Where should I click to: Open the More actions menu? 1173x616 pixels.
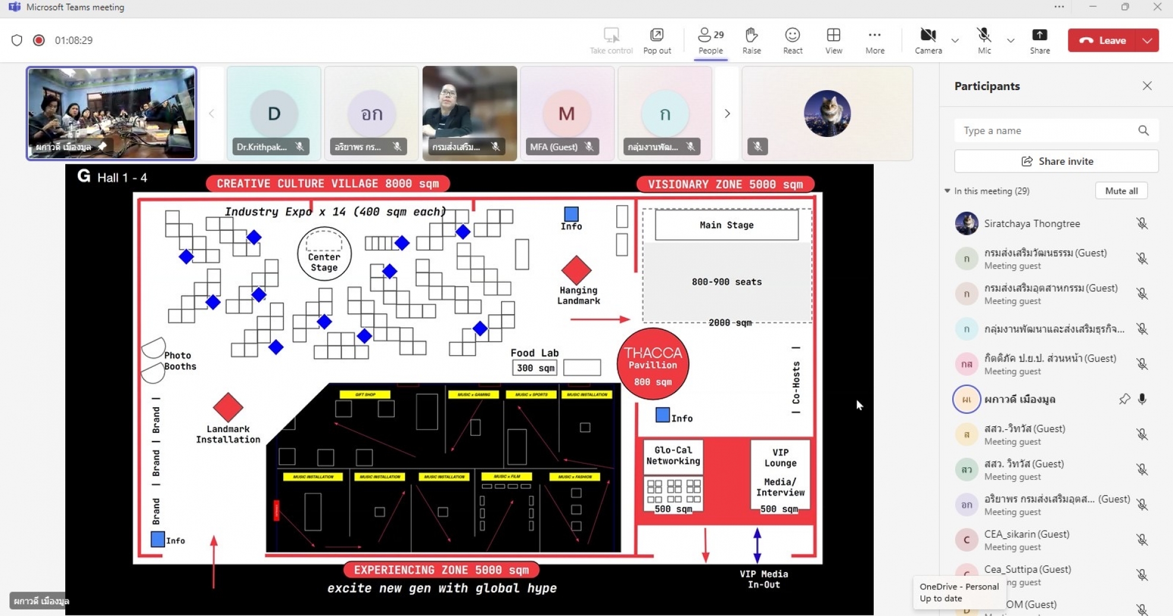[x=874, y=40]
